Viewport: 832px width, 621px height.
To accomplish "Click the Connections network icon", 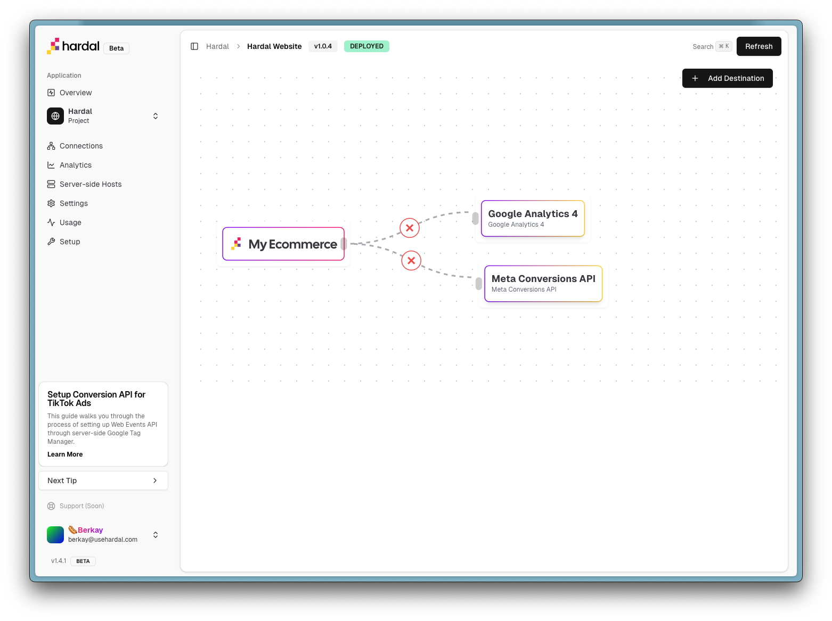I will (x=51, y=146).
